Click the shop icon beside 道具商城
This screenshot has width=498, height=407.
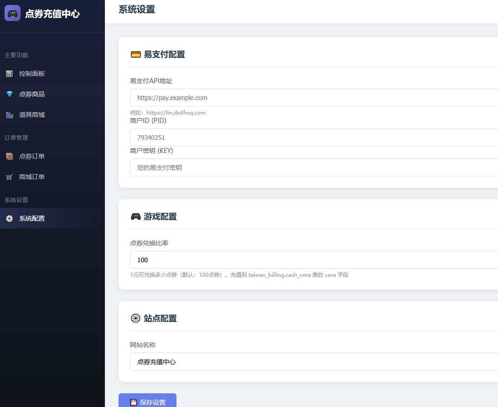(9, 115)
